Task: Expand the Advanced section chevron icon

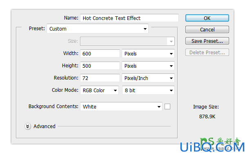Action: [28, 126]
